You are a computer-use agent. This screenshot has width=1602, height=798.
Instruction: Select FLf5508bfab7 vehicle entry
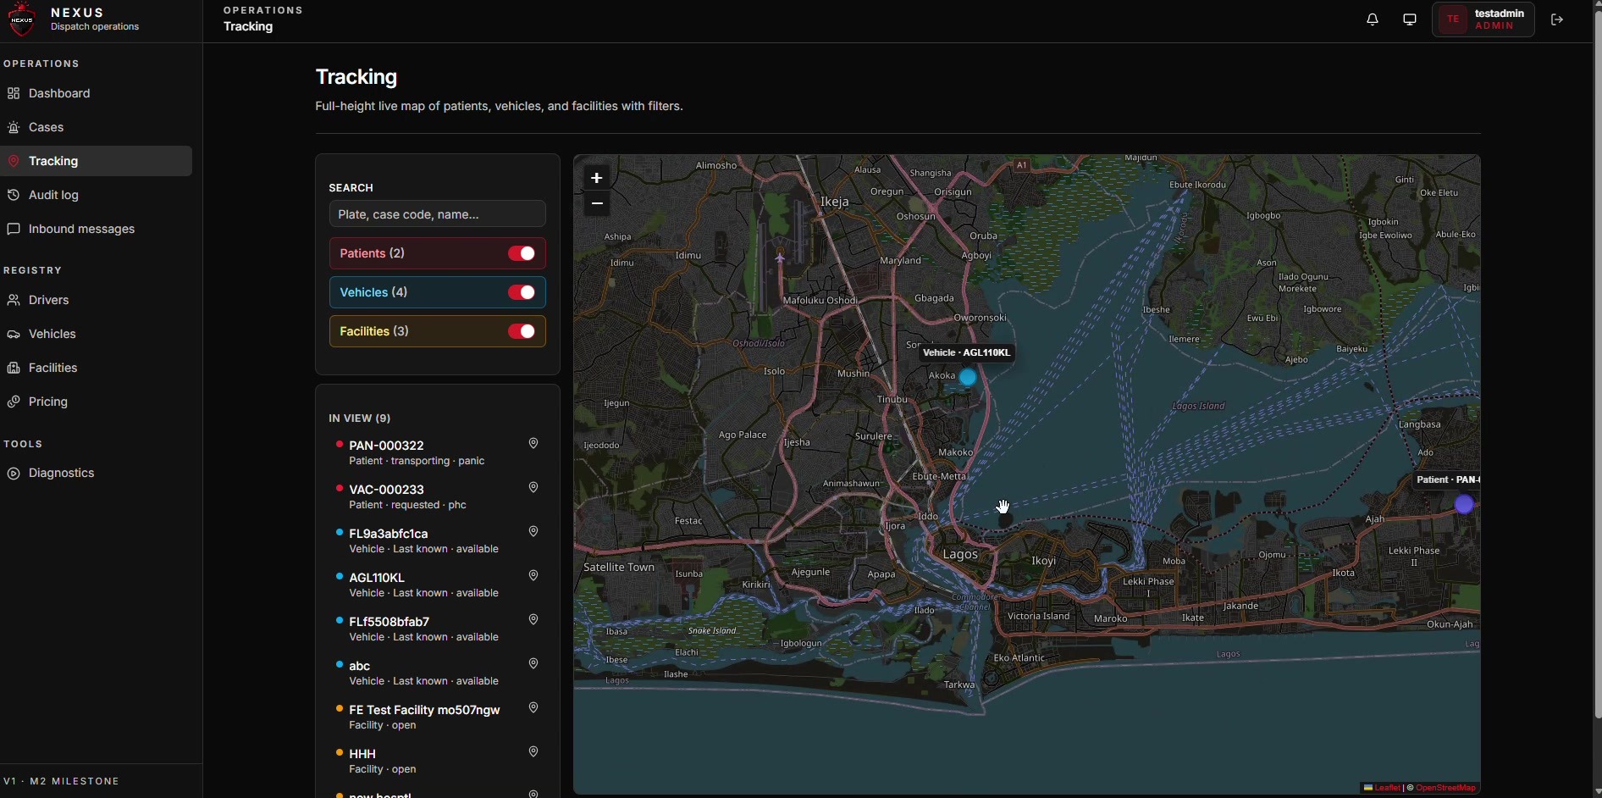(x=438, y=629)
